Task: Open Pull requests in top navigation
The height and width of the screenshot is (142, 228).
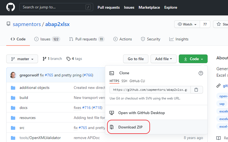Action: (x=108, y=7)
